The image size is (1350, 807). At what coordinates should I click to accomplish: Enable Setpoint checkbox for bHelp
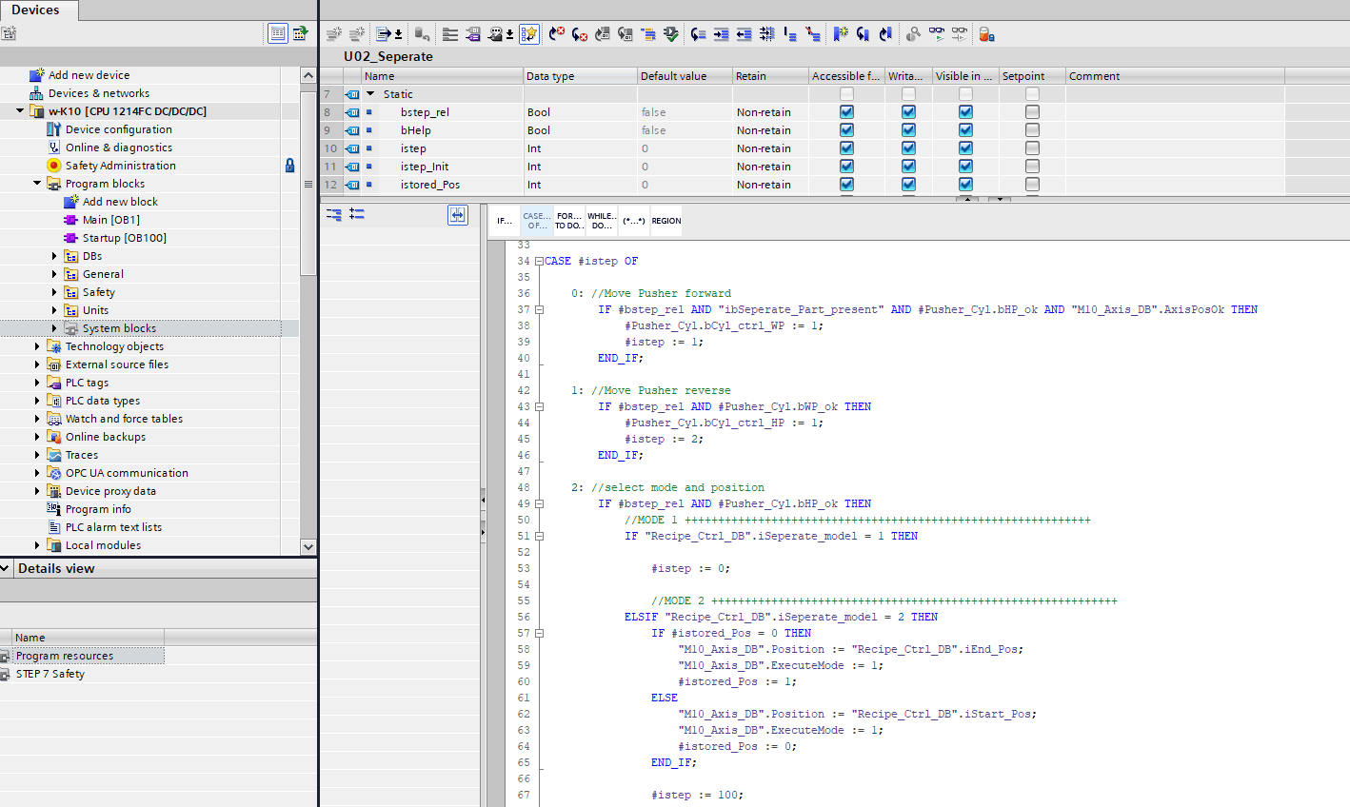click(1032, 130)
